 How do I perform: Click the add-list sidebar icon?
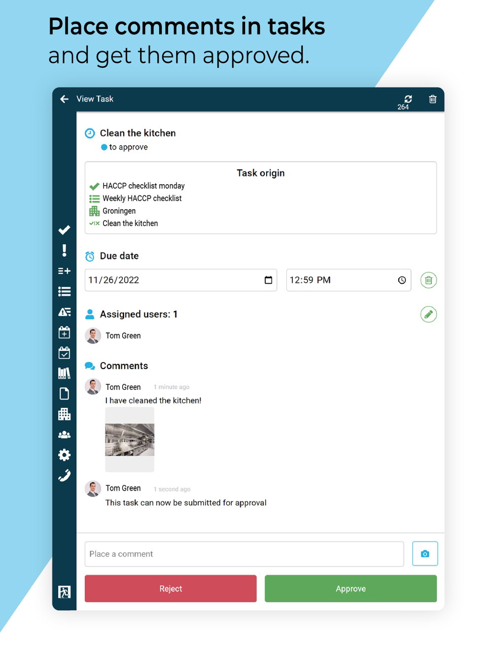[x=64, y=271]
